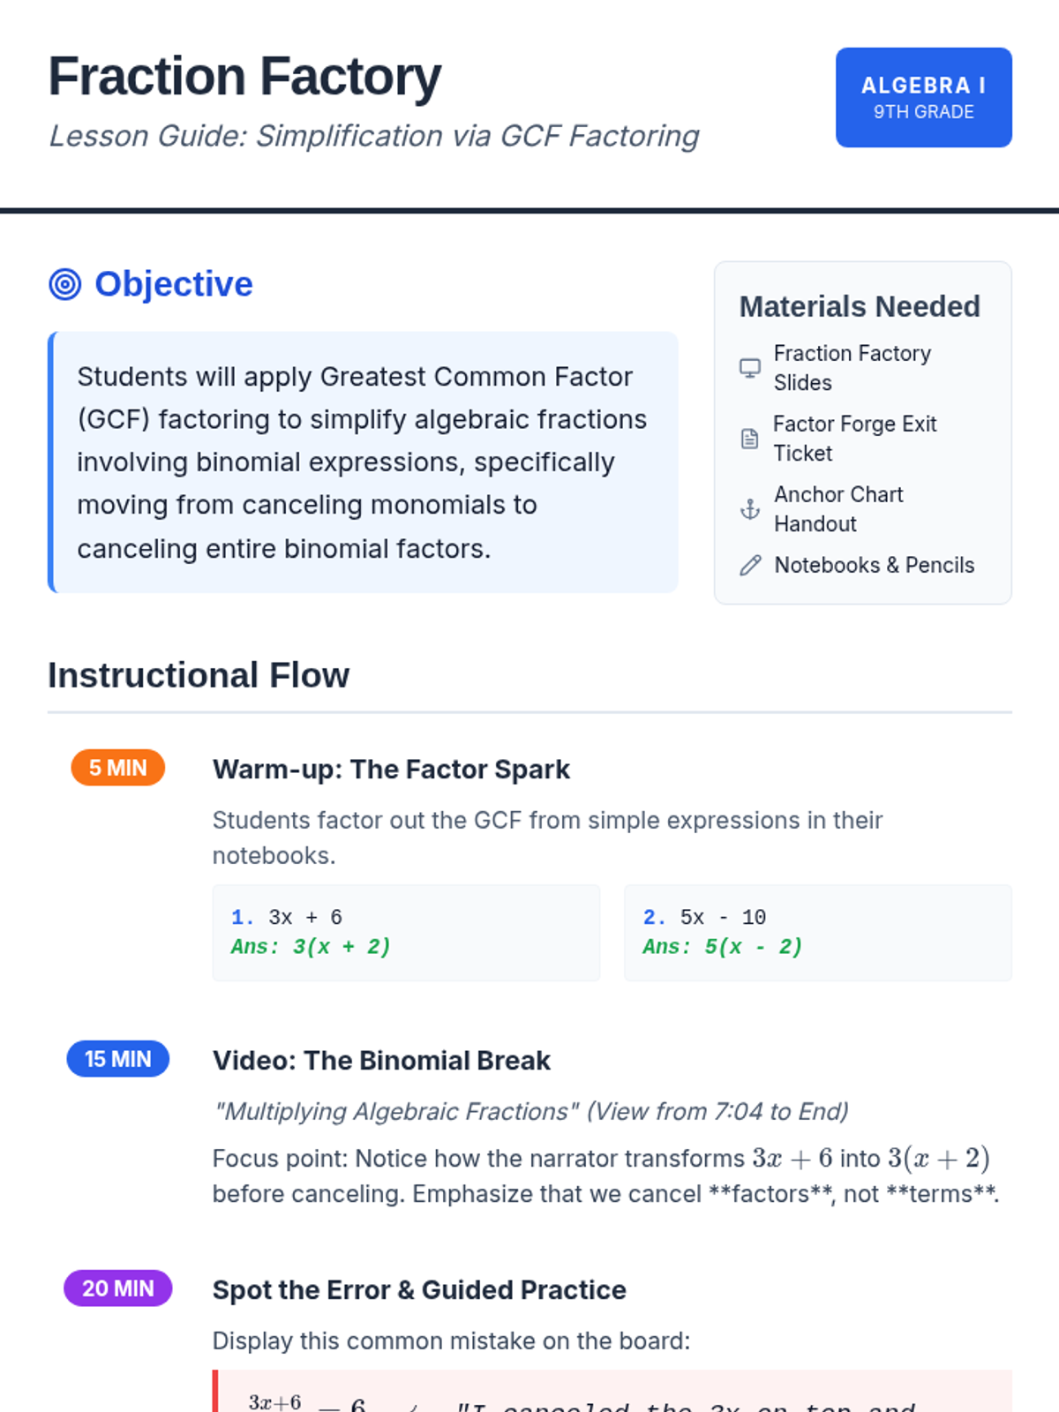
Task: Click the target icon beside Objective
Action: point(65,284)
